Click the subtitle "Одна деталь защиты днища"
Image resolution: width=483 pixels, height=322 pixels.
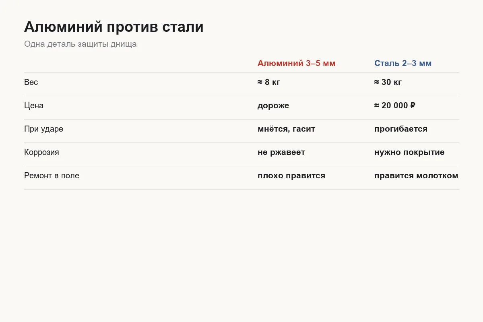(x=80, y=44)
